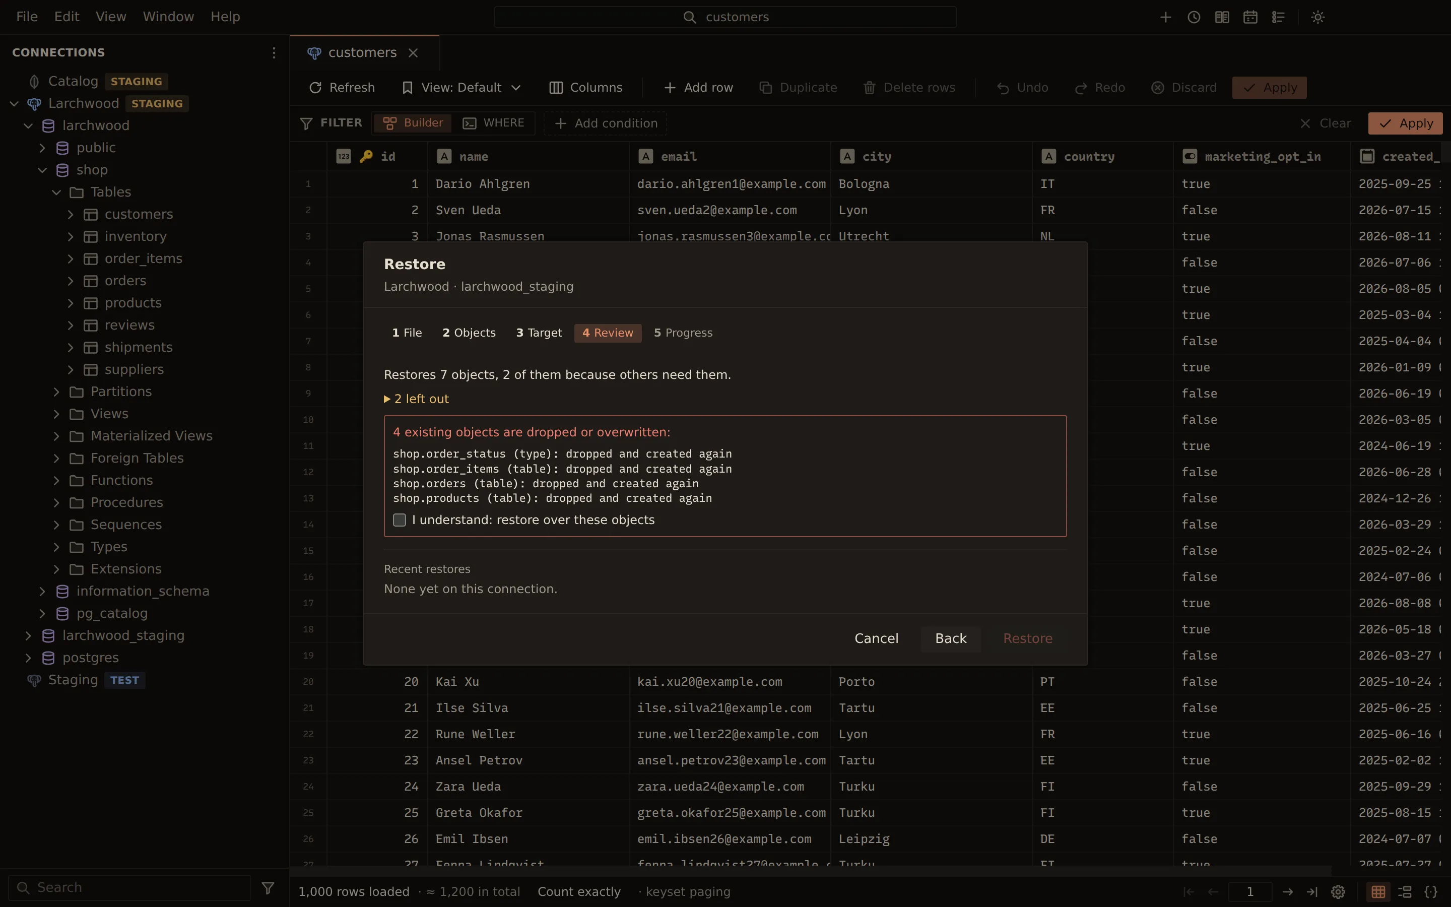Go to next page arrow
1451x907 pixels.
tap(1287, 892)
